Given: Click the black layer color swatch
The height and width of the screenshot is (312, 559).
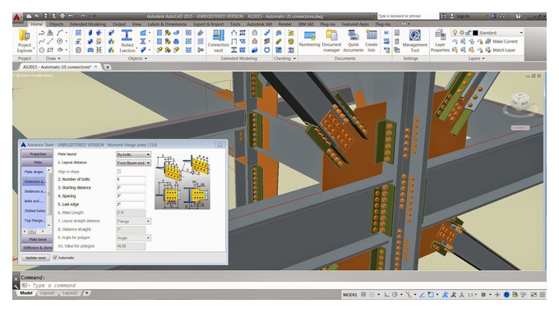Looking at the screenshot, I should pos(475,33).
